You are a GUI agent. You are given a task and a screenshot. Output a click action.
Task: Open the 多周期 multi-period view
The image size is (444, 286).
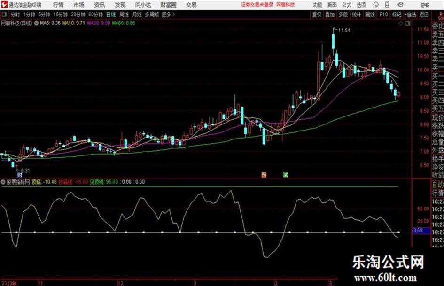pyautogui.click(x=152, y=15)
